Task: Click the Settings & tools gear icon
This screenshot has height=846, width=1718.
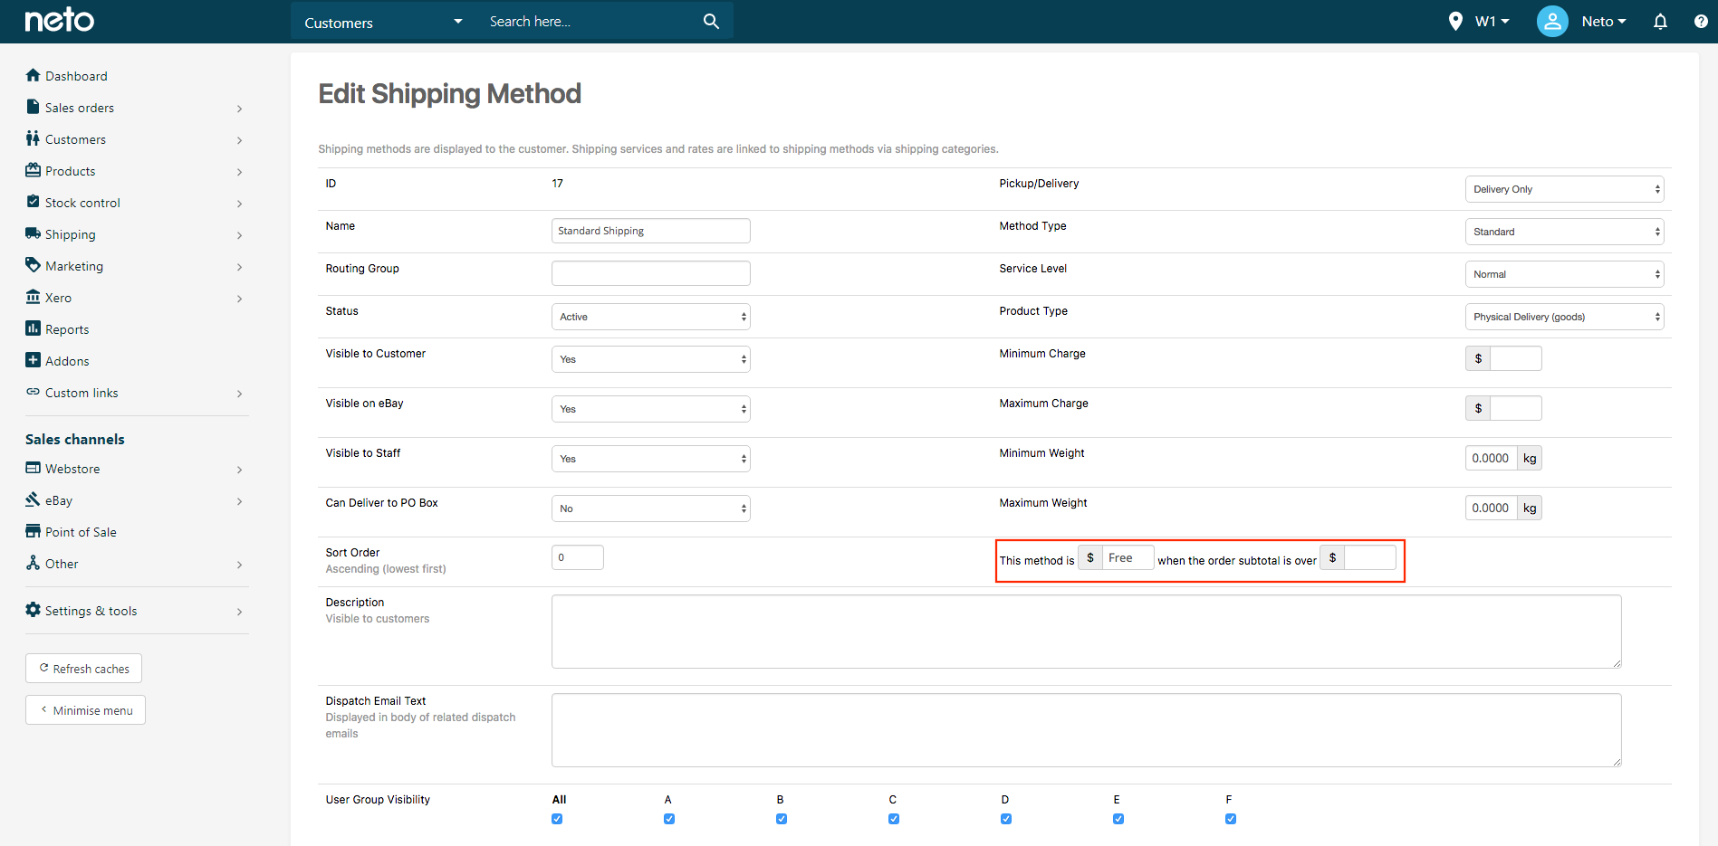Action: 34,610
